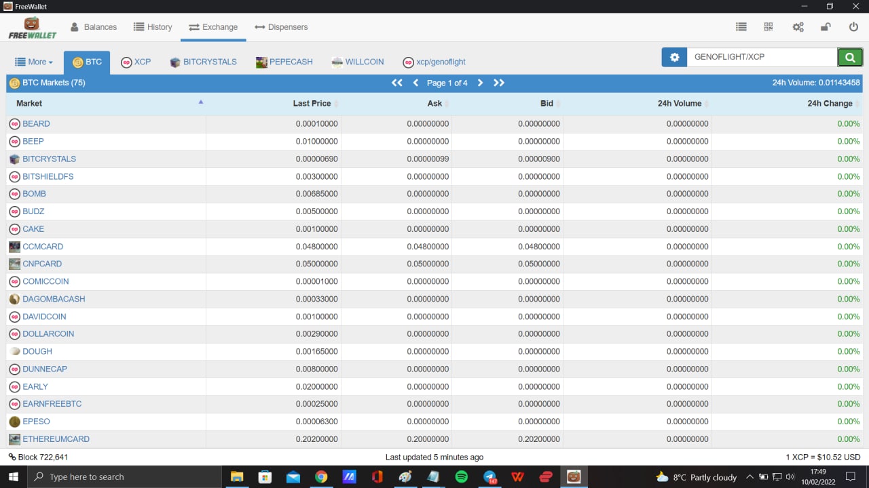869x488 pixels.
Task: Open Spotify from the taskbar
Action: tap(461, 477)
